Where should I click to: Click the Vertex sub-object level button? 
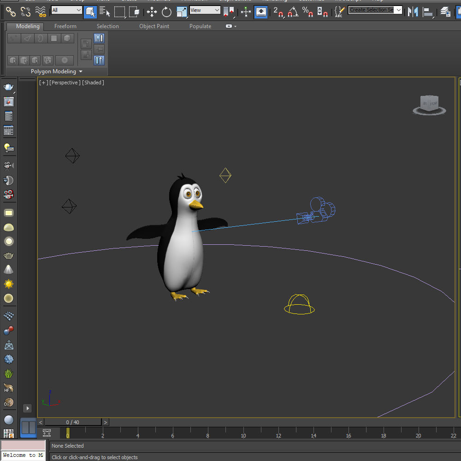tap(14, 38)
